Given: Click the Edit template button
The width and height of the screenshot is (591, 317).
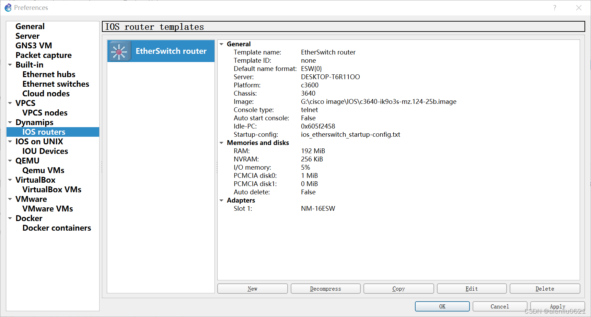Looking at the screenshot, I should pyautogui.click(x=472, y=289).
